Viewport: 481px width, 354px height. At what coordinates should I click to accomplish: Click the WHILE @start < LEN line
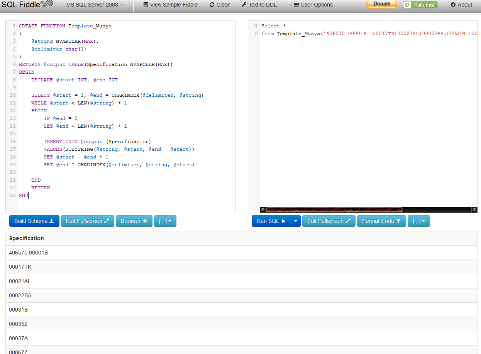pyautogui.click(x=79, y=103)
